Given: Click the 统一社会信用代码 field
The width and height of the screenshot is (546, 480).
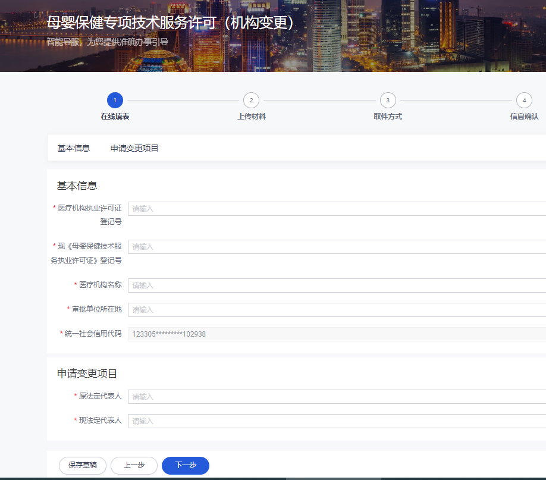Looking at the screenshot, I should [337, 334].
